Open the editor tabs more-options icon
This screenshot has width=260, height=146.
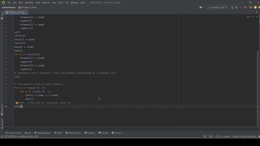tap(256, 12)
